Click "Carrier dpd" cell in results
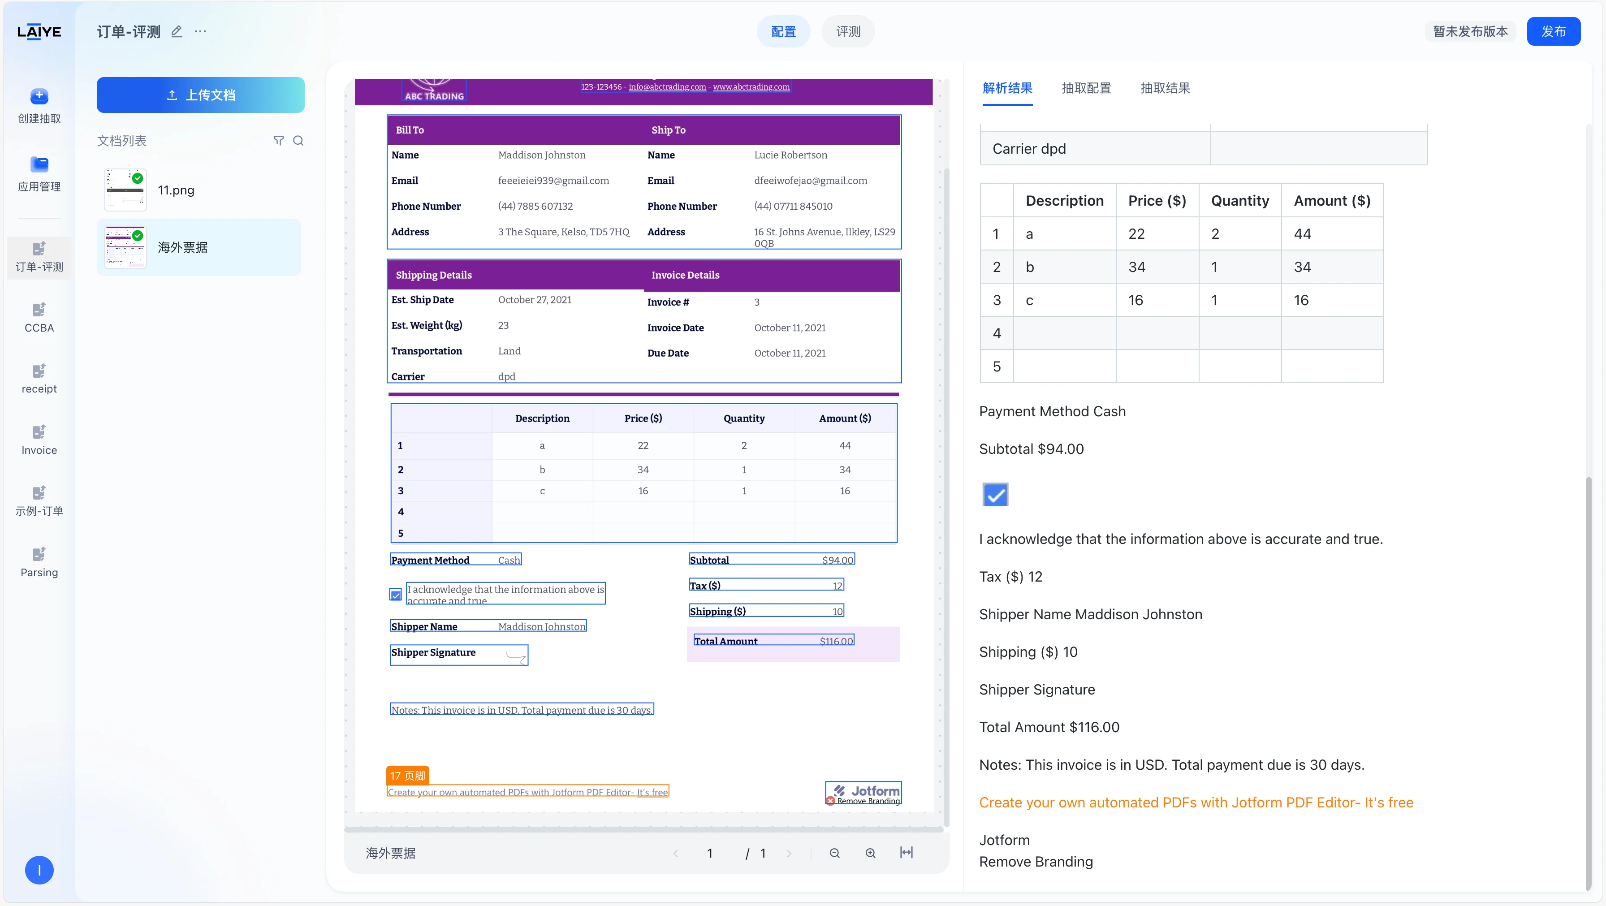Image resolution: width=1606 pixels, height=906 pixels. point(1096,148)
